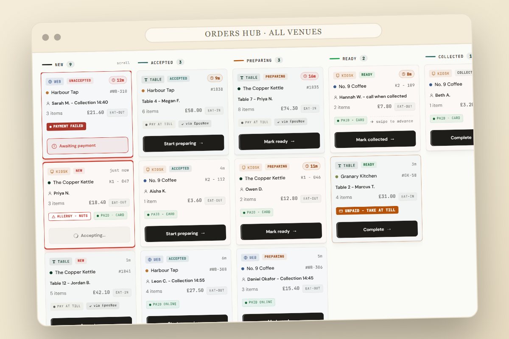
Task: Click the WEB badge on Leon C. order
Action: coord(154,259)
